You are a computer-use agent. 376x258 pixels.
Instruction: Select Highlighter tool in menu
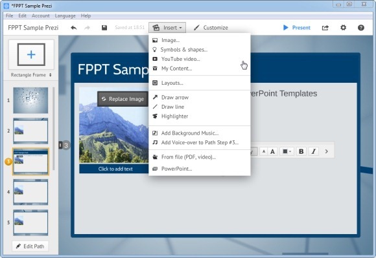click(x=200, y=116)
